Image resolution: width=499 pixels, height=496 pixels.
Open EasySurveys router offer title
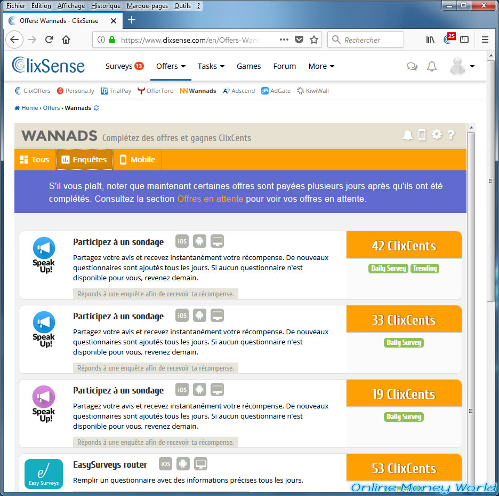tap(110, 464)
